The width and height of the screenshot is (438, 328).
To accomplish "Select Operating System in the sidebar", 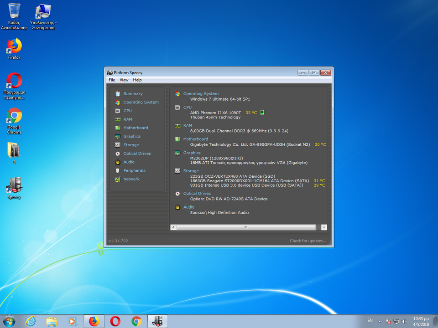I will [x=141, y=102].
